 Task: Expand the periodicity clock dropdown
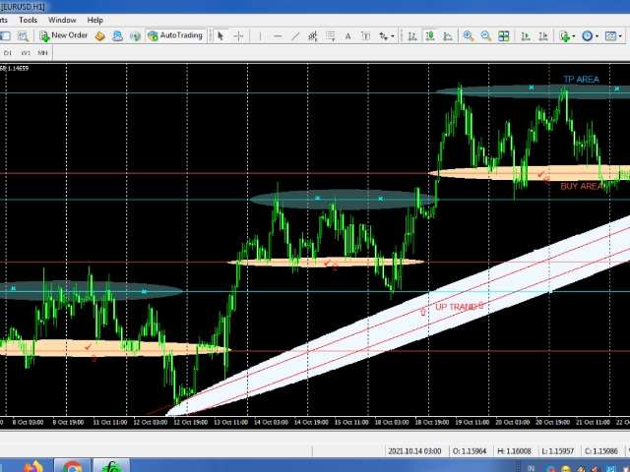click(598, 35)
